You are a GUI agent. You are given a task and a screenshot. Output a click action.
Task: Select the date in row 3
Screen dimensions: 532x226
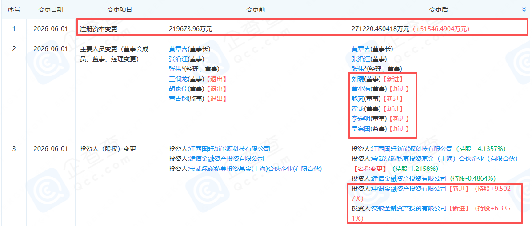tap(51, 148)
